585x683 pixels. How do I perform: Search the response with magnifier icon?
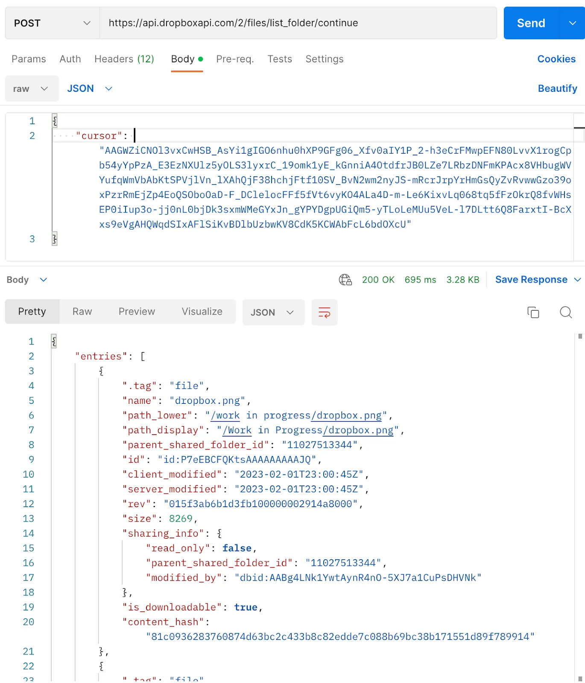566,312
